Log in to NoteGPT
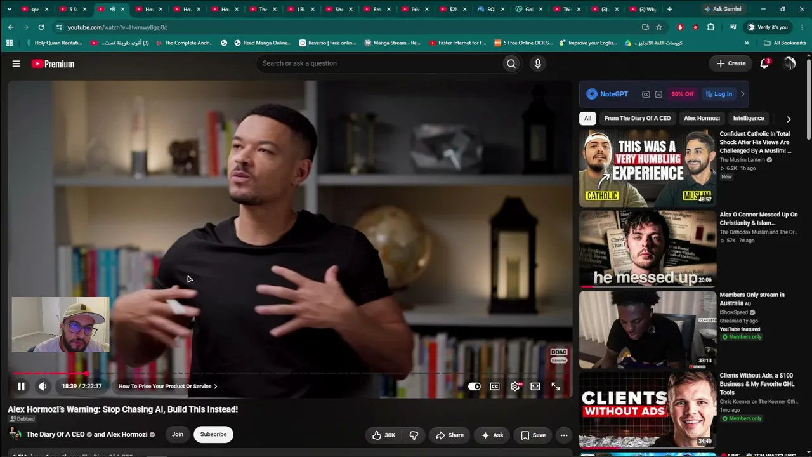The height and width of the screenshot is (457, 812). [719, 94]
